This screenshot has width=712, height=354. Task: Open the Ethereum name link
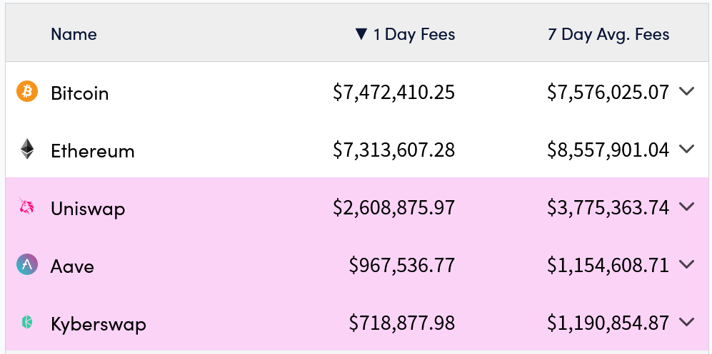92,151
